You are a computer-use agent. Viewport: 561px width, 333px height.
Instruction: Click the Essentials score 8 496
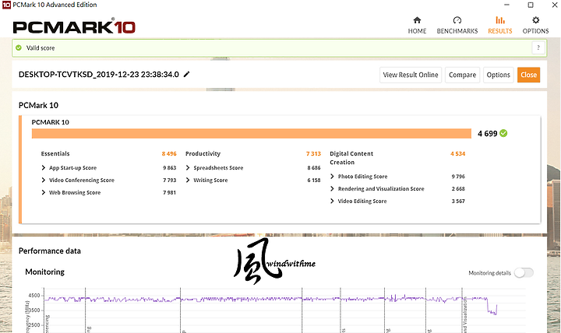[169, 153]
